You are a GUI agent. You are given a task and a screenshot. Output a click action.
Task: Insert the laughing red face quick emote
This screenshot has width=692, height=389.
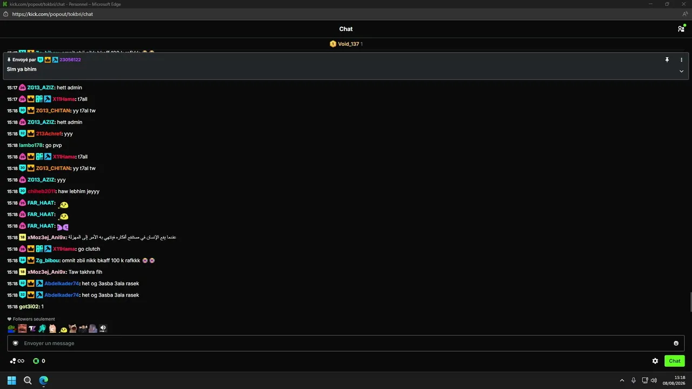tap(22, 328)
